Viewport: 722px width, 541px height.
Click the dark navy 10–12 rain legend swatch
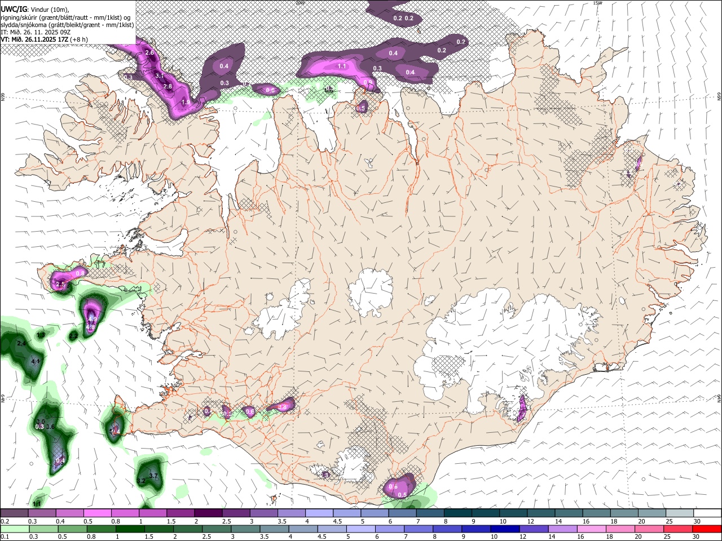[x=504, y=529]
